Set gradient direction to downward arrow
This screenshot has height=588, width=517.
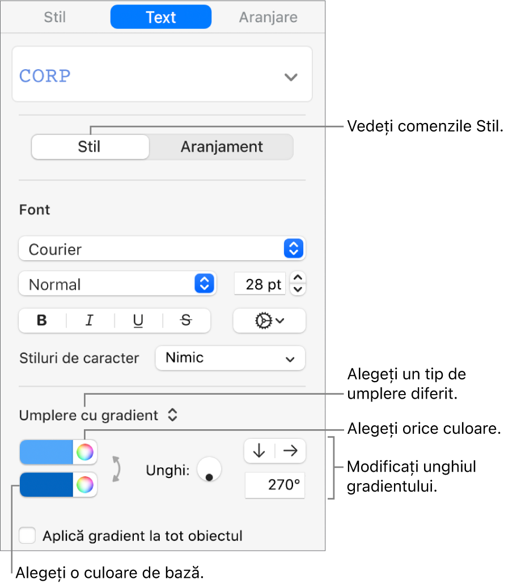coord(259,450)
